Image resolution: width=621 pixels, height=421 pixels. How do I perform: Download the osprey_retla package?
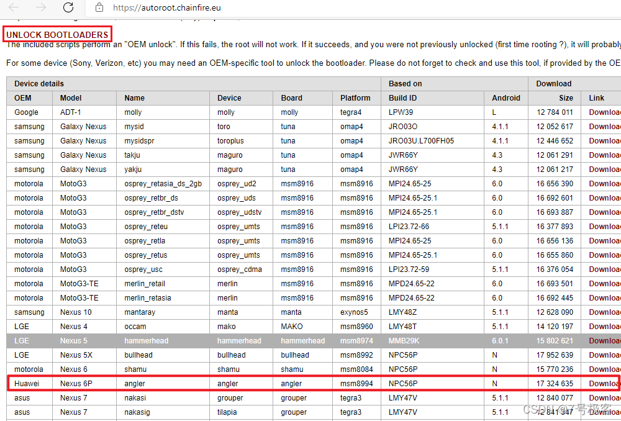[605, 240]
